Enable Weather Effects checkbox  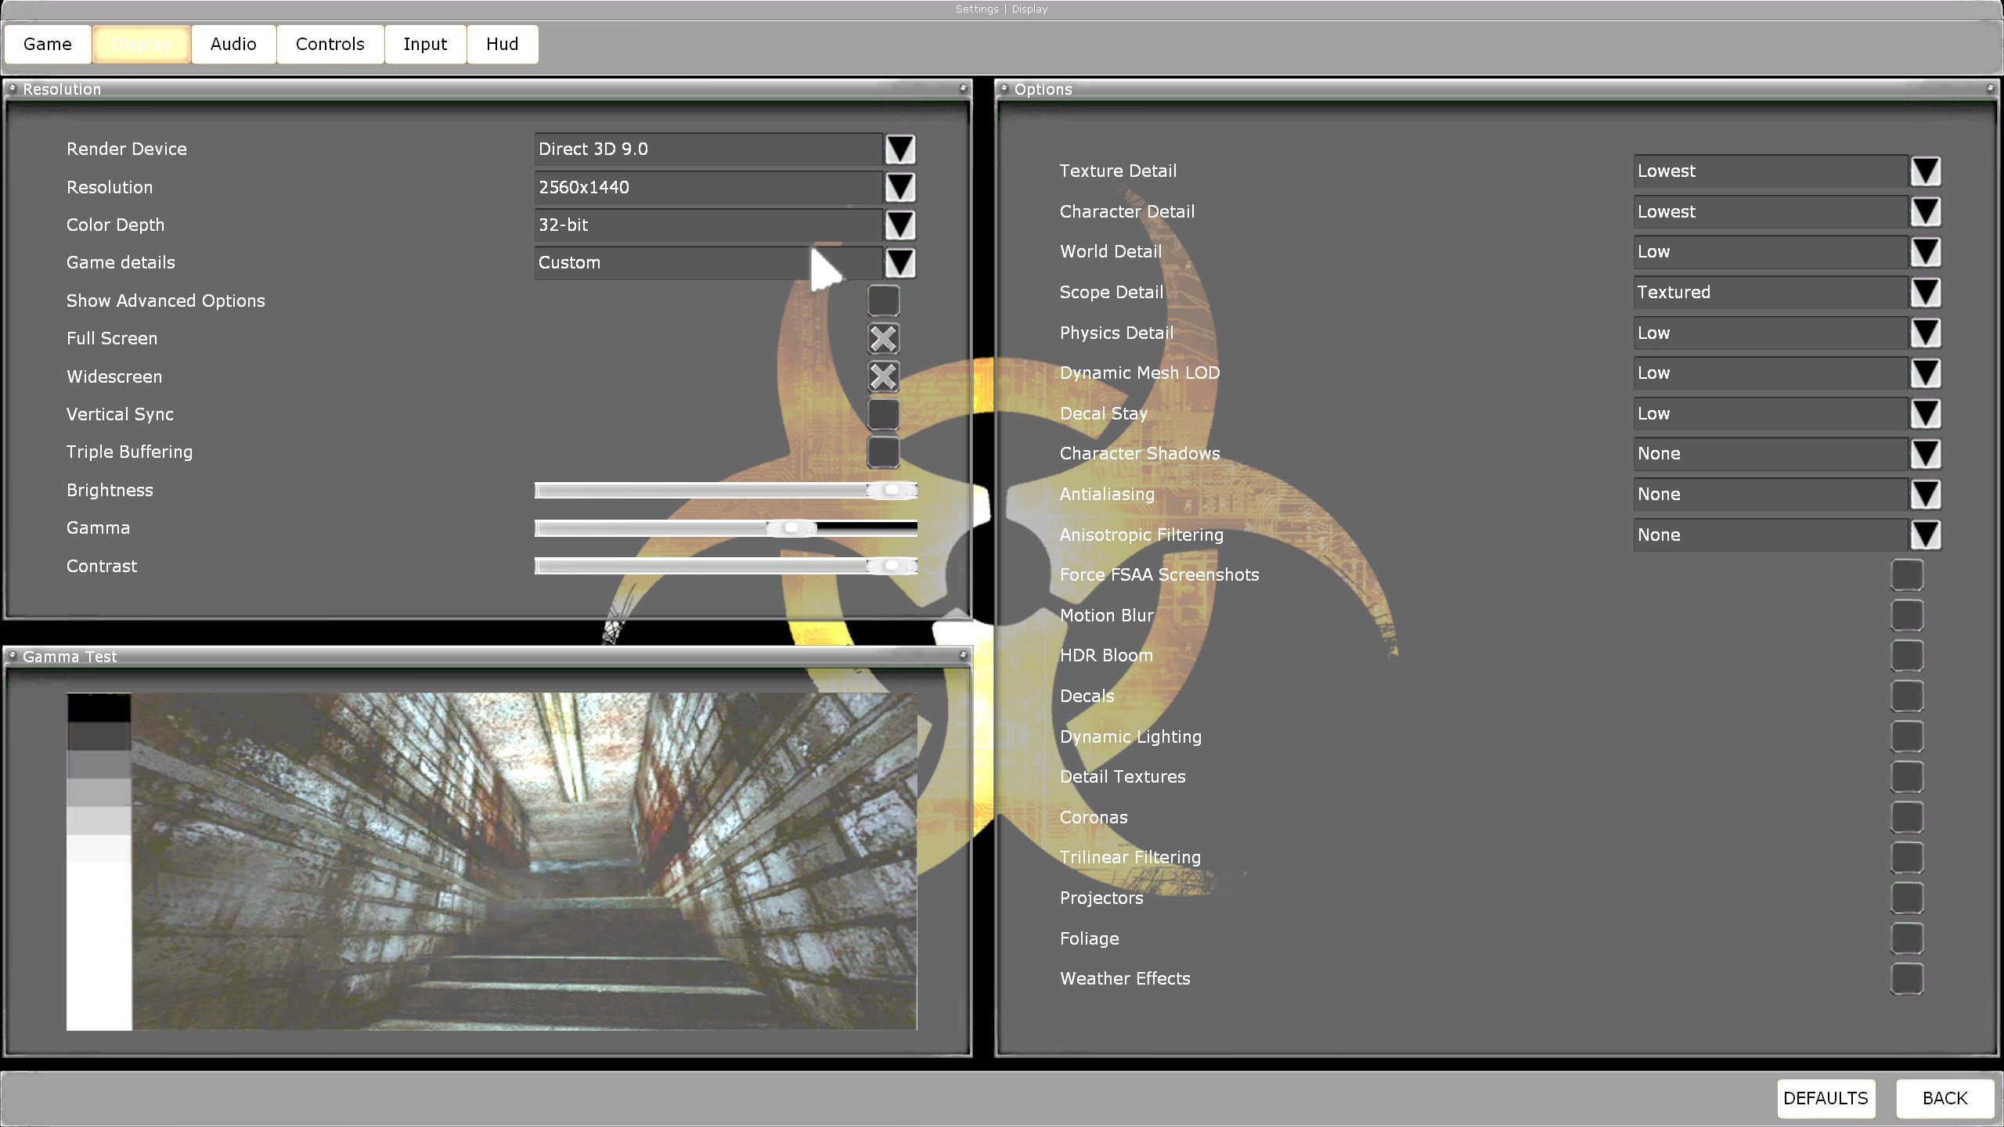click(x=1906, y=979)
